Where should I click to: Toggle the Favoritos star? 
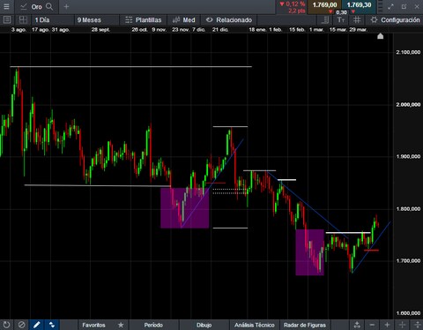coord(121,325)
